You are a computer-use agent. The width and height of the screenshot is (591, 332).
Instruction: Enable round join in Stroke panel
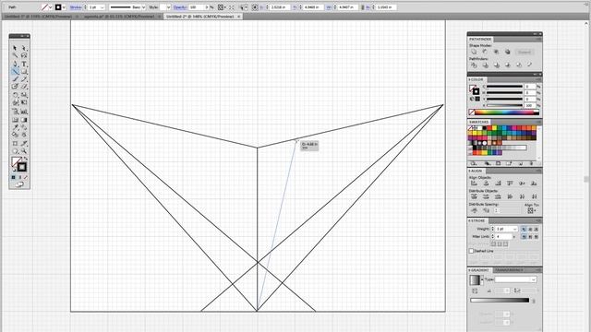(530, 237)
